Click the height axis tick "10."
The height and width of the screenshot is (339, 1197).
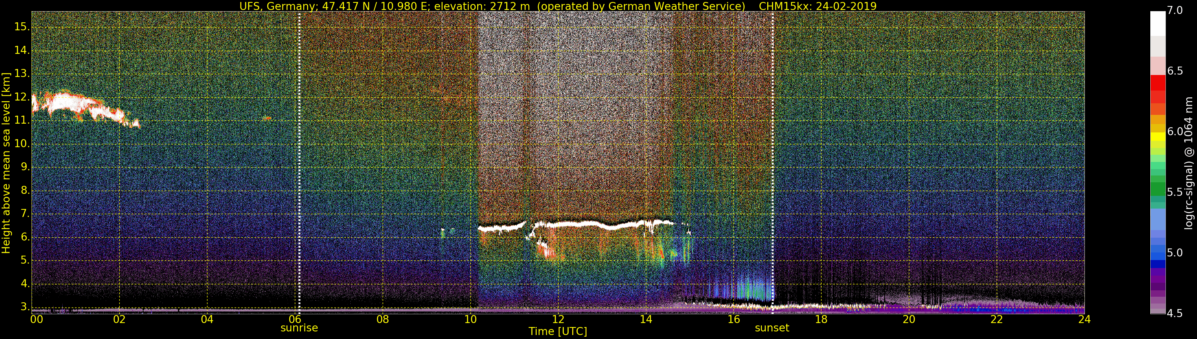(x=22, y=144)
